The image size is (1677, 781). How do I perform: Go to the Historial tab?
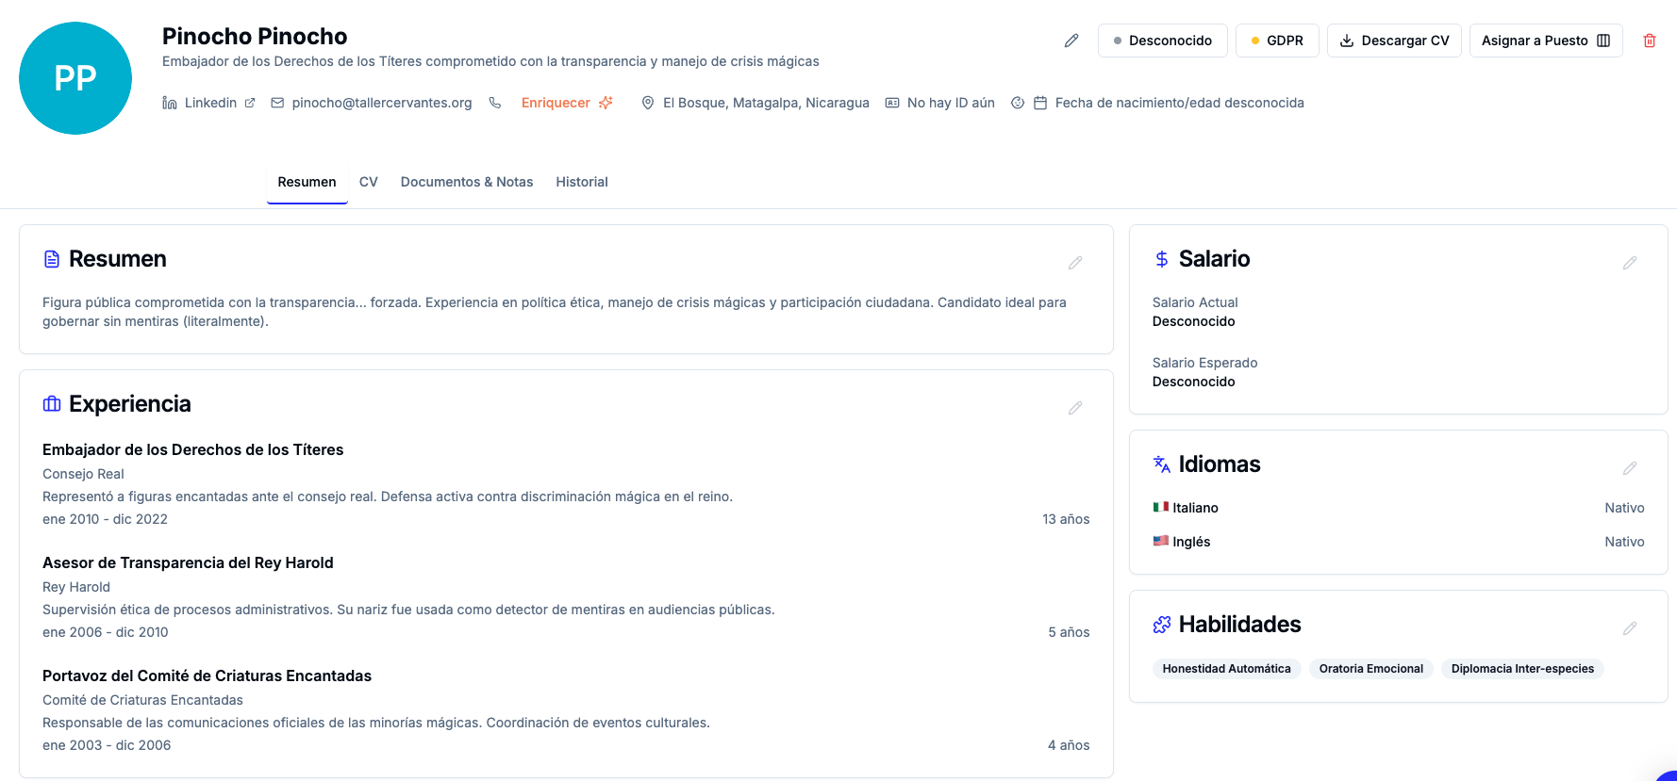tap(582, 182)
